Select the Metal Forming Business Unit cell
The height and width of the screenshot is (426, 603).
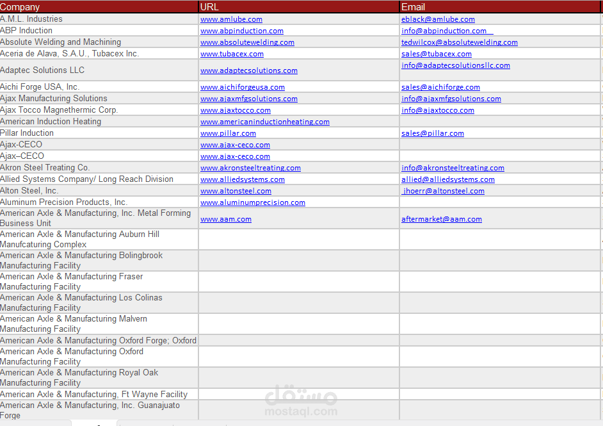[99, 218]
